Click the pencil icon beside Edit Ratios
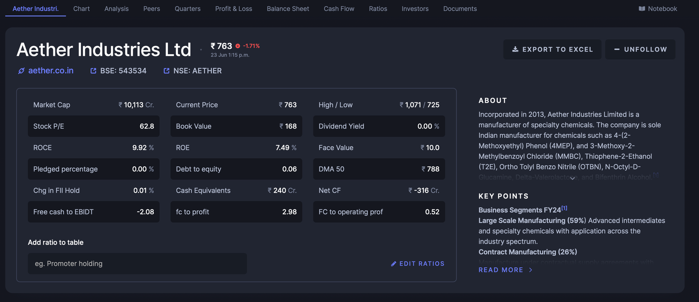 point(394,264)
